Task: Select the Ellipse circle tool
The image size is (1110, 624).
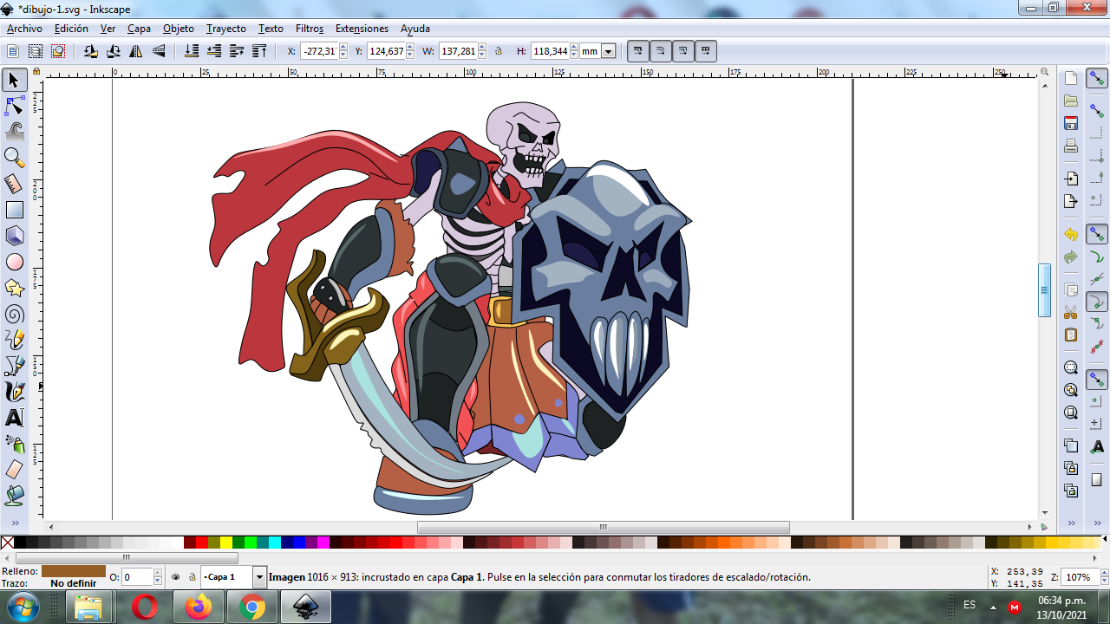Action: pos(14,262)
